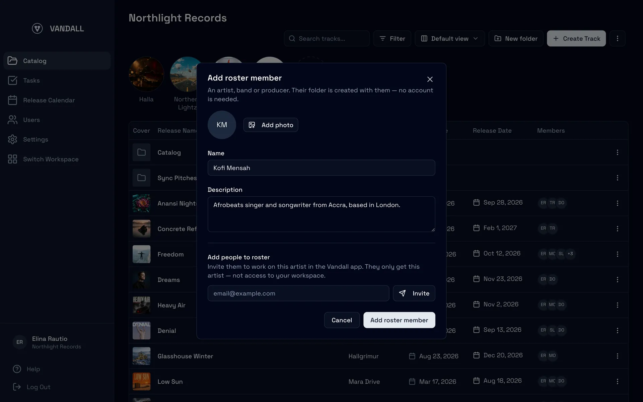Open Settings in the sidebar
This screenshot has width=643, height=402.
[57, 139]
